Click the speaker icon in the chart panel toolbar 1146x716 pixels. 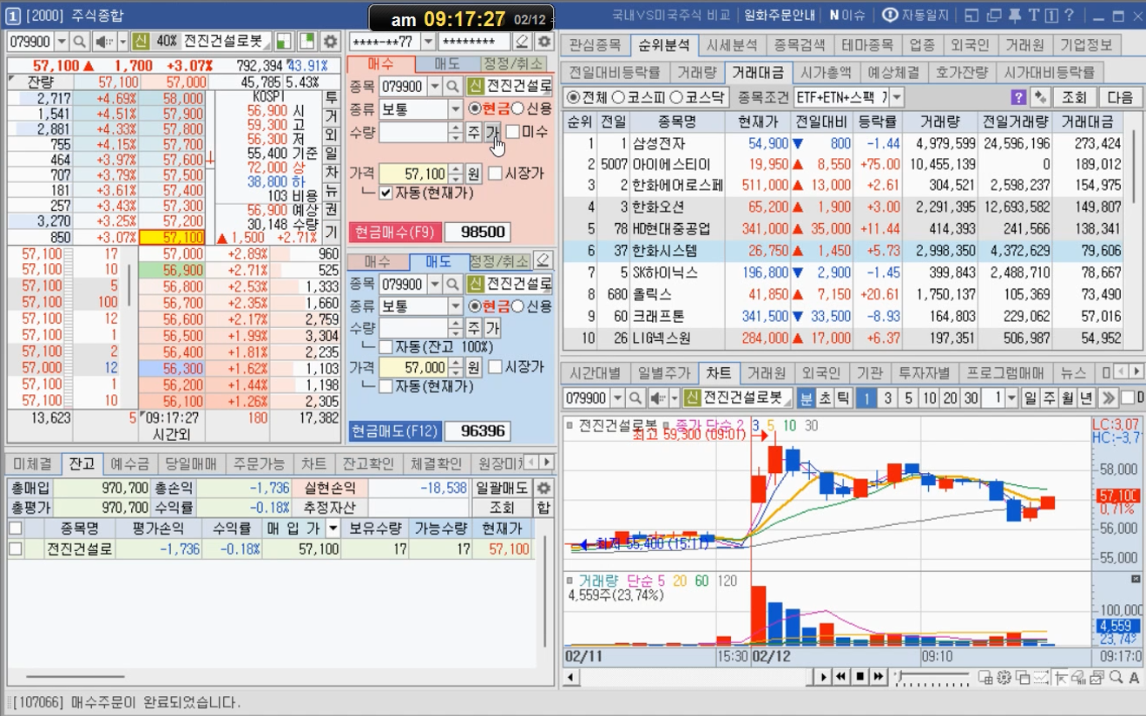coord(659,397)
